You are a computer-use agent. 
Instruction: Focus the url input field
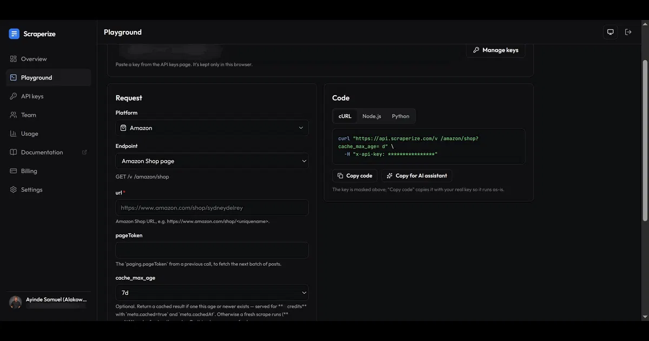coord(212,208)
